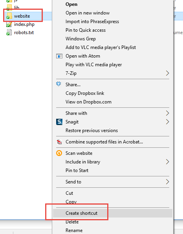The width and height of the screenshot is (183, 234).
Task: Select Pin to Quick access
Action: (86, 30)
